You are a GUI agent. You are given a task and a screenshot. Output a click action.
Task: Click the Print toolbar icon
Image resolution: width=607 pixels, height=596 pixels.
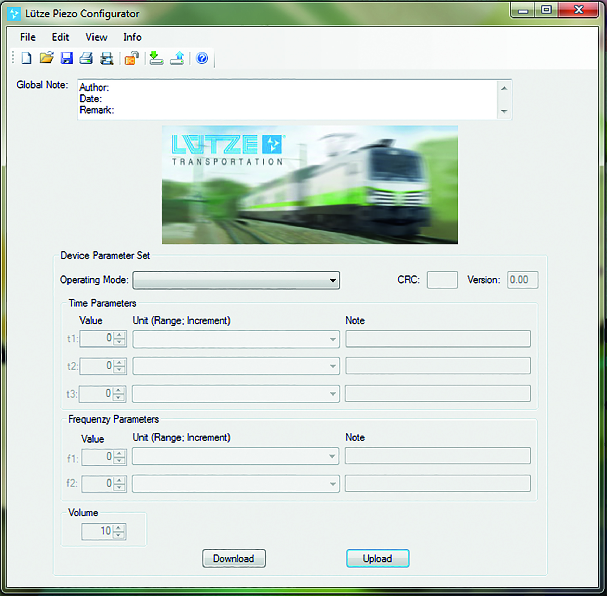(x=86, y=58)
